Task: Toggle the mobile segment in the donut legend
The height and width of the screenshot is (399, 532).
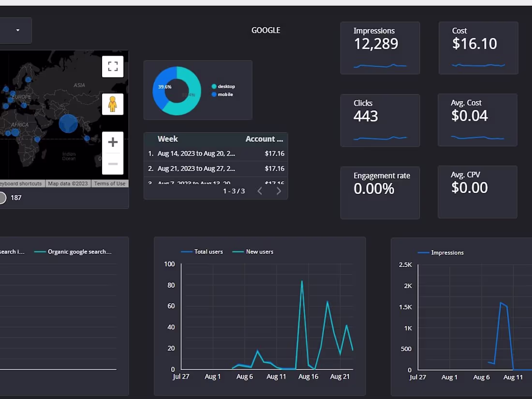Action: 213,94
